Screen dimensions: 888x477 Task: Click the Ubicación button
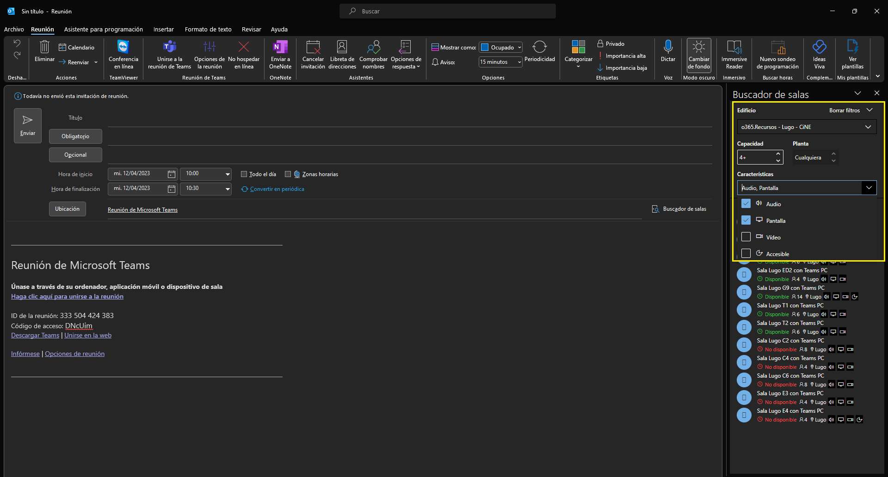pos(68,209)
